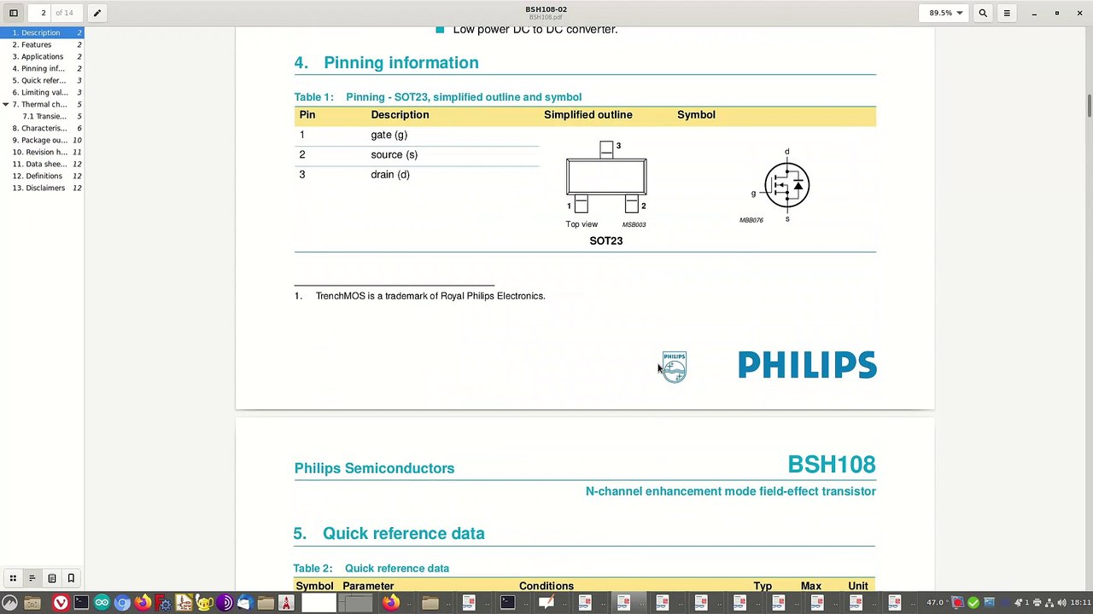Launch Arduino IDE from taskbar
Viewport: 1093px width, 614px height.
[102, 603]
